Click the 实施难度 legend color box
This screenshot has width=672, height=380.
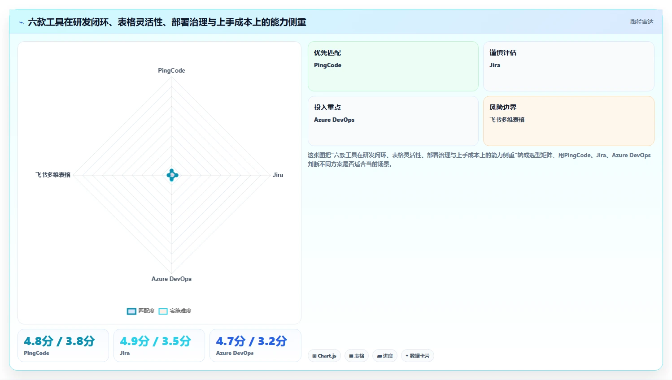(163, 311)
